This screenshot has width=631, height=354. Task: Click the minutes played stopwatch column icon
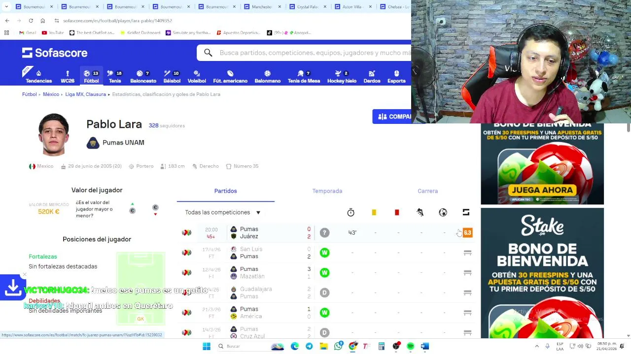pos(351,212)
